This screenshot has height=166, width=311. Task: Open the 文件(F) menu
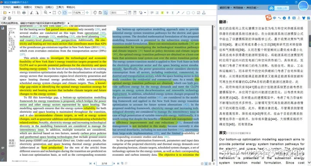(x=7, y=7)
